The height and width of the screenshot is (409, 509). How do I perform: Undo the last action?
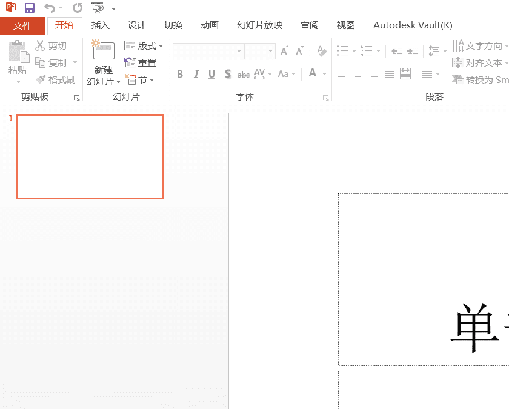[x=49, y=8]
